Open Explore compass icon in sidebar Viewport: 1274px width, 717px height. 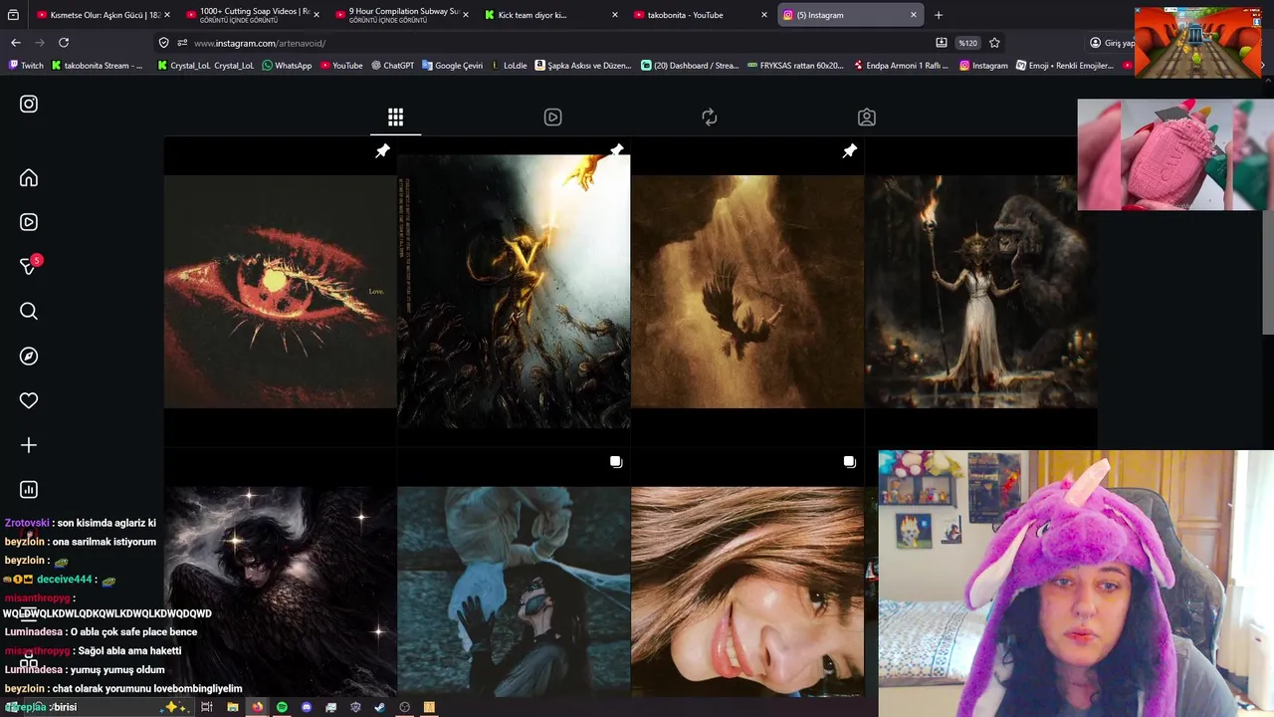point(29,356)
